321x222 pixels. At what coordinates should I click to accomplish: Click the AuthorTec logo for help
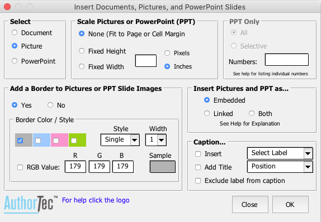pyautogui.click(x=30, y=204)
